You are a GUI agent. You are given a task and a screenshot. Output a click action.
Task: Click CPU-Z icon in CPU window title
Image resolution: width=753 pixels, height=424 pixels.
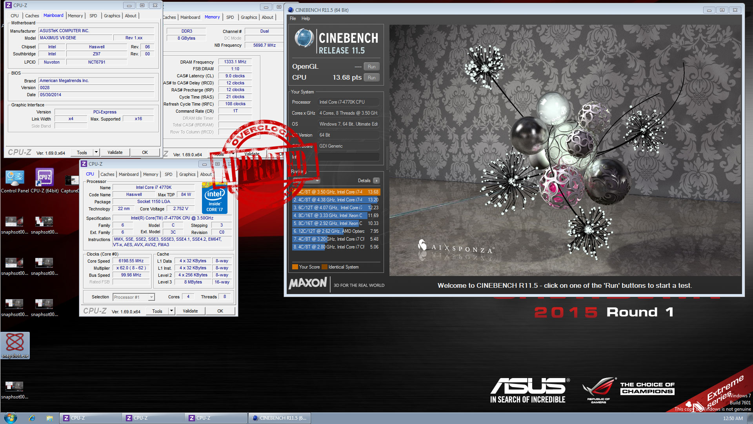point(84,164)
